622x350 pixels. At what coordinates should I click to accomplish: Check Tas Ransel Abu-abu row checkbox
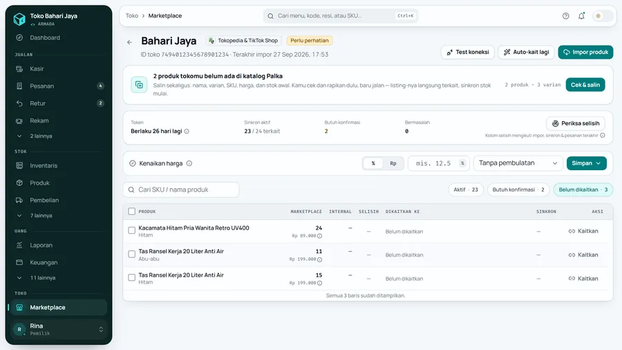[x=132, y=254]
